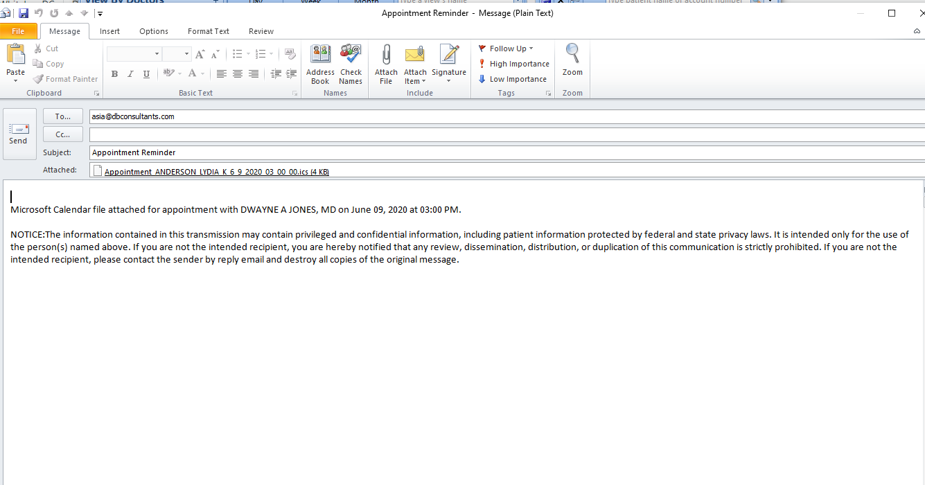Click into the empty Cc field

(x=507, y=134)
